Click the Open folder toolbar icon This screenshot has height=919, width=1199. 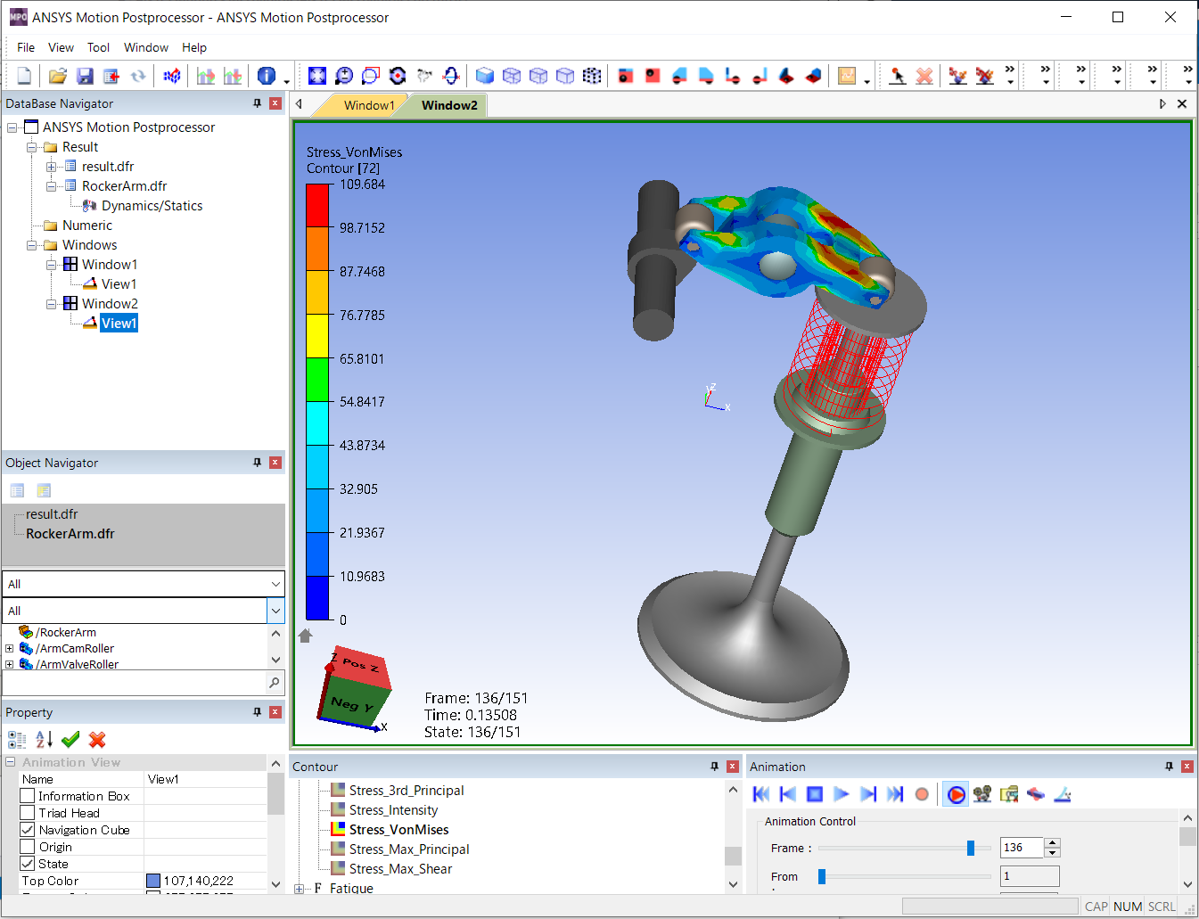(x=58, y=76)
